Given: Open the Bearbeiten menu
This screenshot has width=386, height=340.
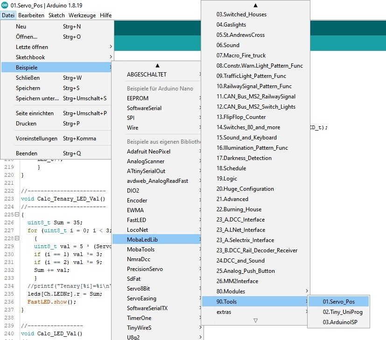Looking at the screenshot, I should [31, 15].
